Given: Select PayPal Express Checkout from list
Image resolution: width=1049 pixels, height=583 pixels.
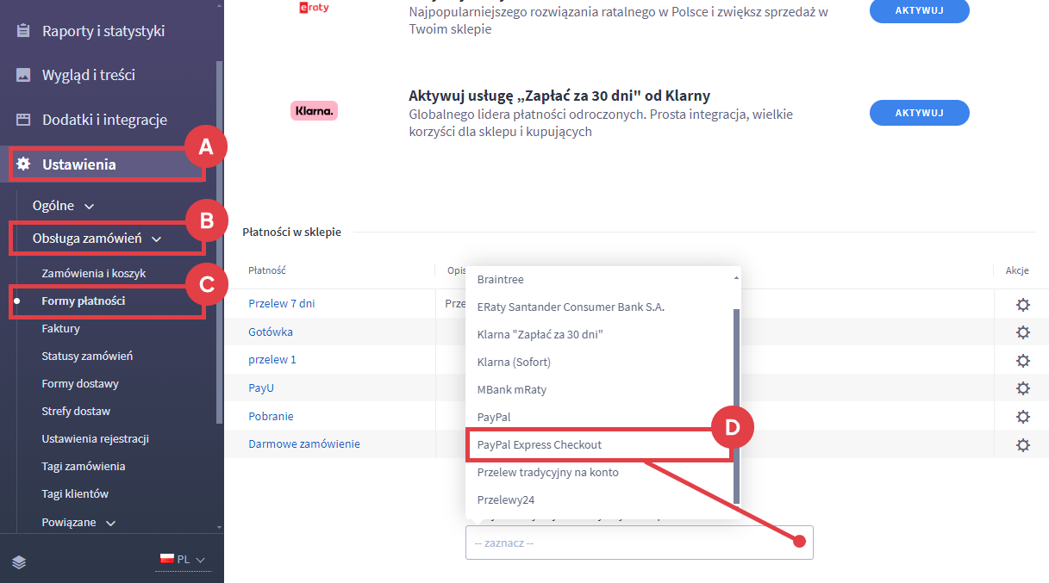Looking at the screenshot, I should [x=540, y=444].
